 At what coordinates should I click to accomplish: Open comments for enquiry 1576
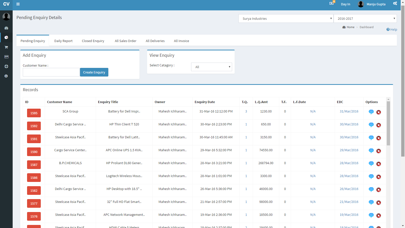click(x=371, y=215)
